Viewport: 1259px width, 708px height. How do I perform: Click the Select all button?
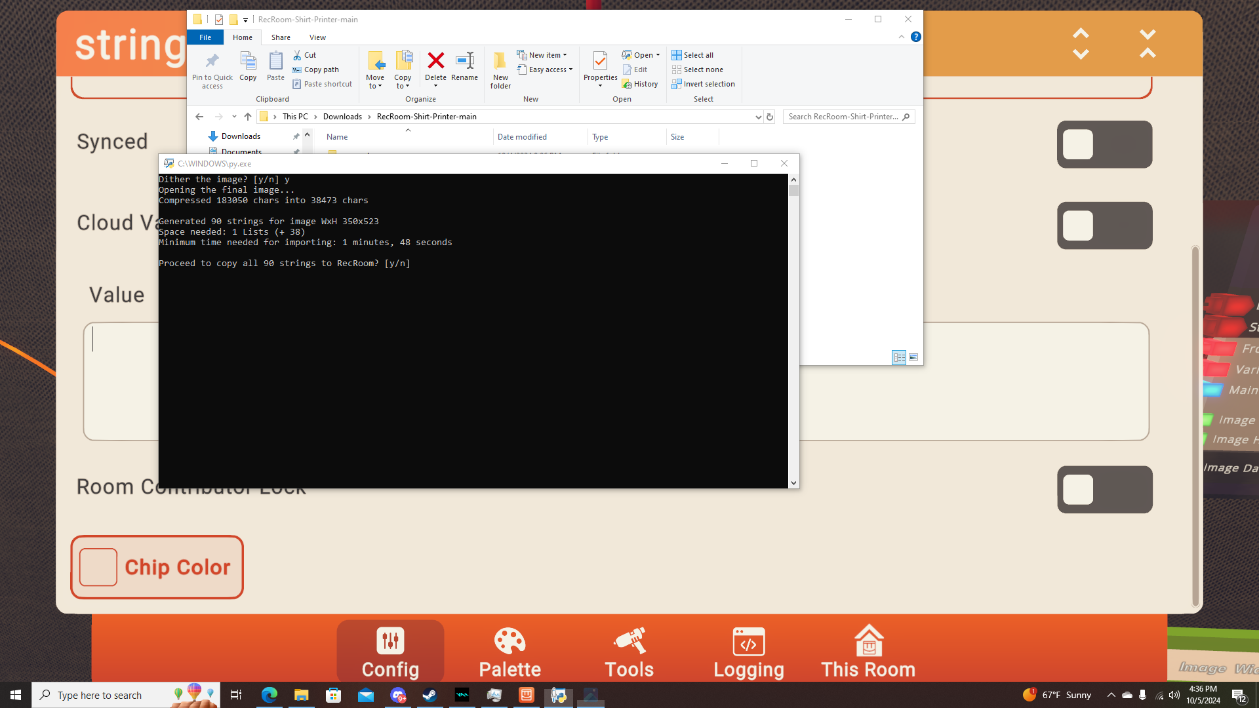[693, 55]
